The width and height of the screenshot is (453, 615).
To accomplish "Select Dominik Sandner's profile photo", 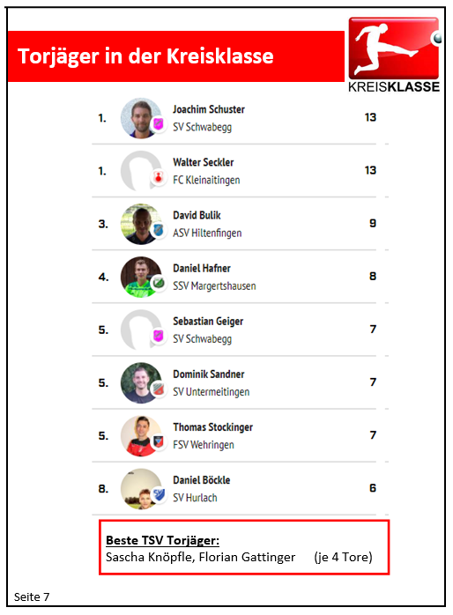I will point(141,382).
